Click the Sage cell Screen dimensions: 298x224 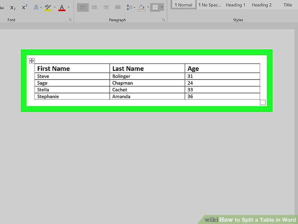[x=72, y=83]
